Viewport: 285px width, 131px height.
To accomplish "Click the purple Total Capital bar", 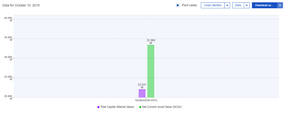I will [x=142, y=93].
